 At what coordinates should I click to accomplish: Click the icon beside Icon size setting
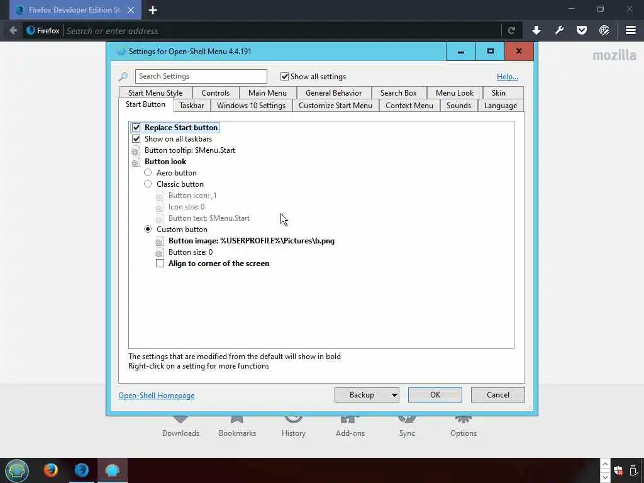159,207
